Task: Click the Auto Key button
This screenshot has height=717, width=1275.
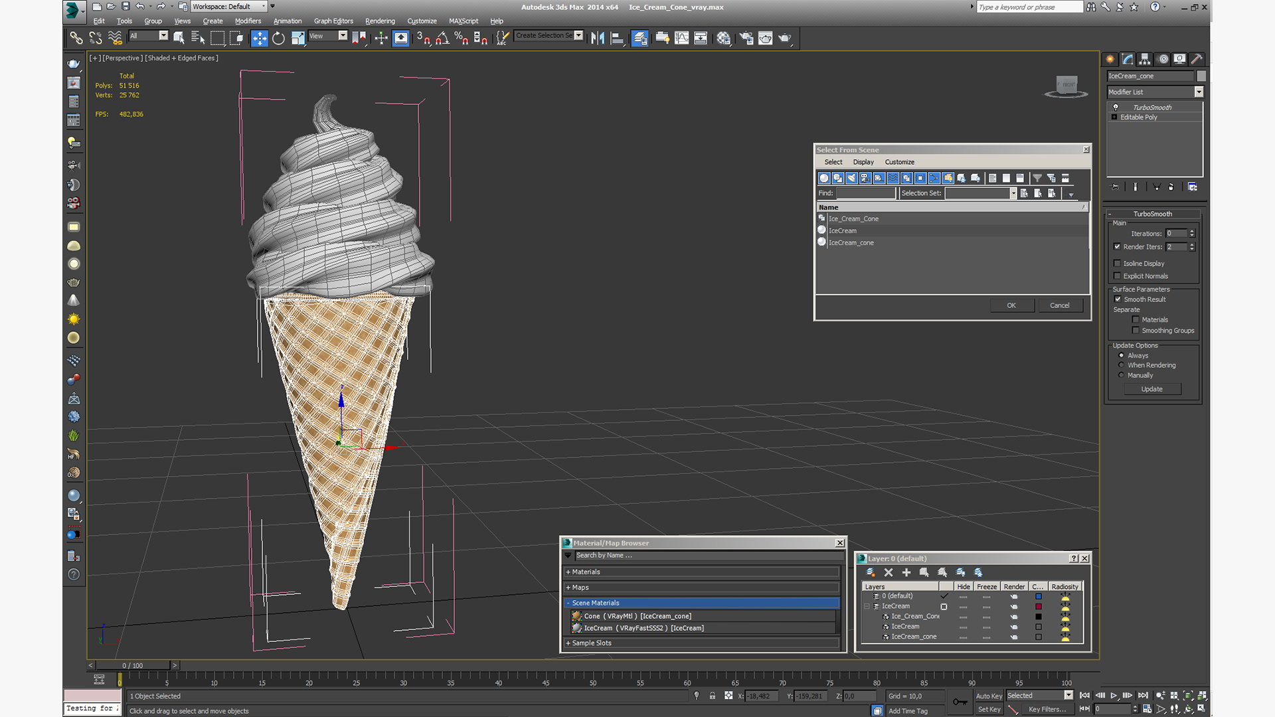Action: pos(989,696)
